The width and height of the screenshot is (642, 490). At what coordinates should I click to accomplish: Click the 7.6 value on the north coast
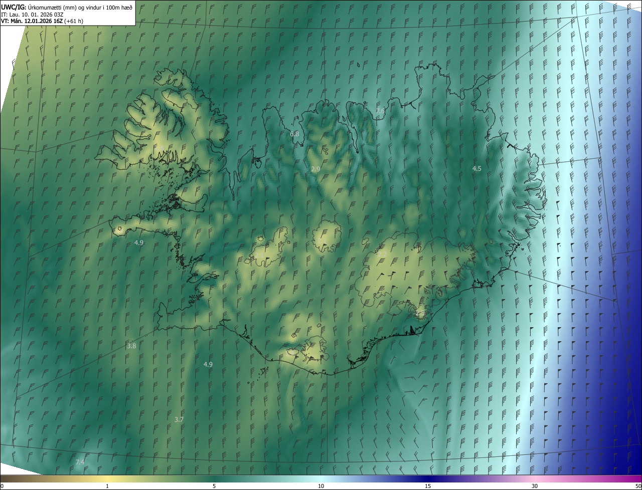[x=380, y=111]
